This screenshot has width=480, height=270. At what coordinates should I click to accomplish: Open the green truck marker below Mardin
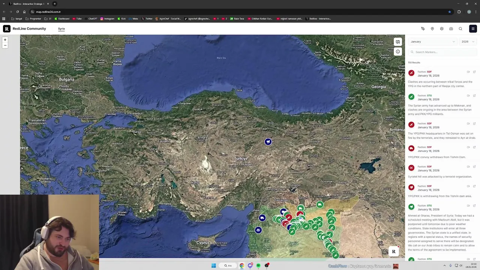point(319,204)
